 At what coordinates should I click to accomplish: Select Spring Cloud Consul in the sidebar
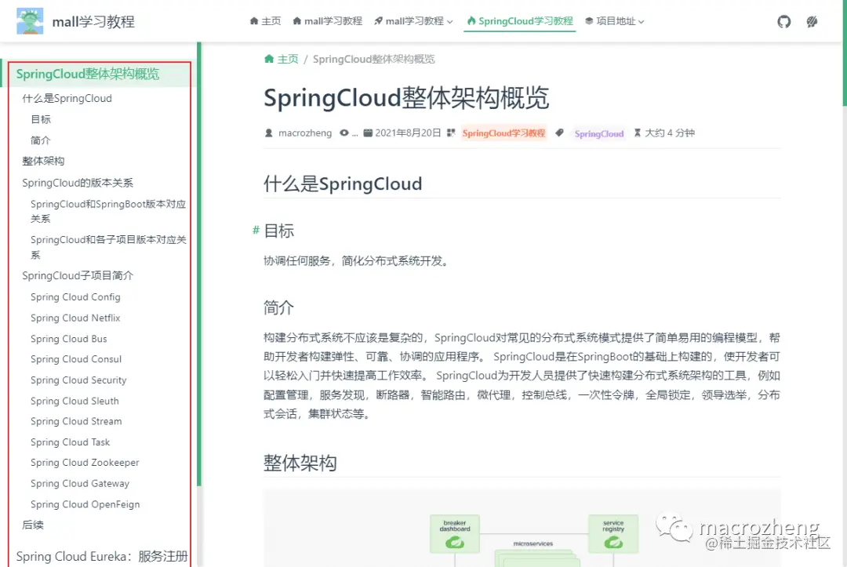point(75,359)
